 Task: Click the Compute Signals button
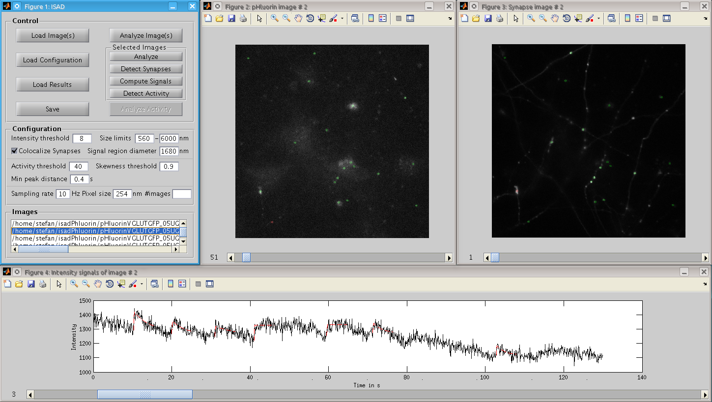tap(146, 81)
